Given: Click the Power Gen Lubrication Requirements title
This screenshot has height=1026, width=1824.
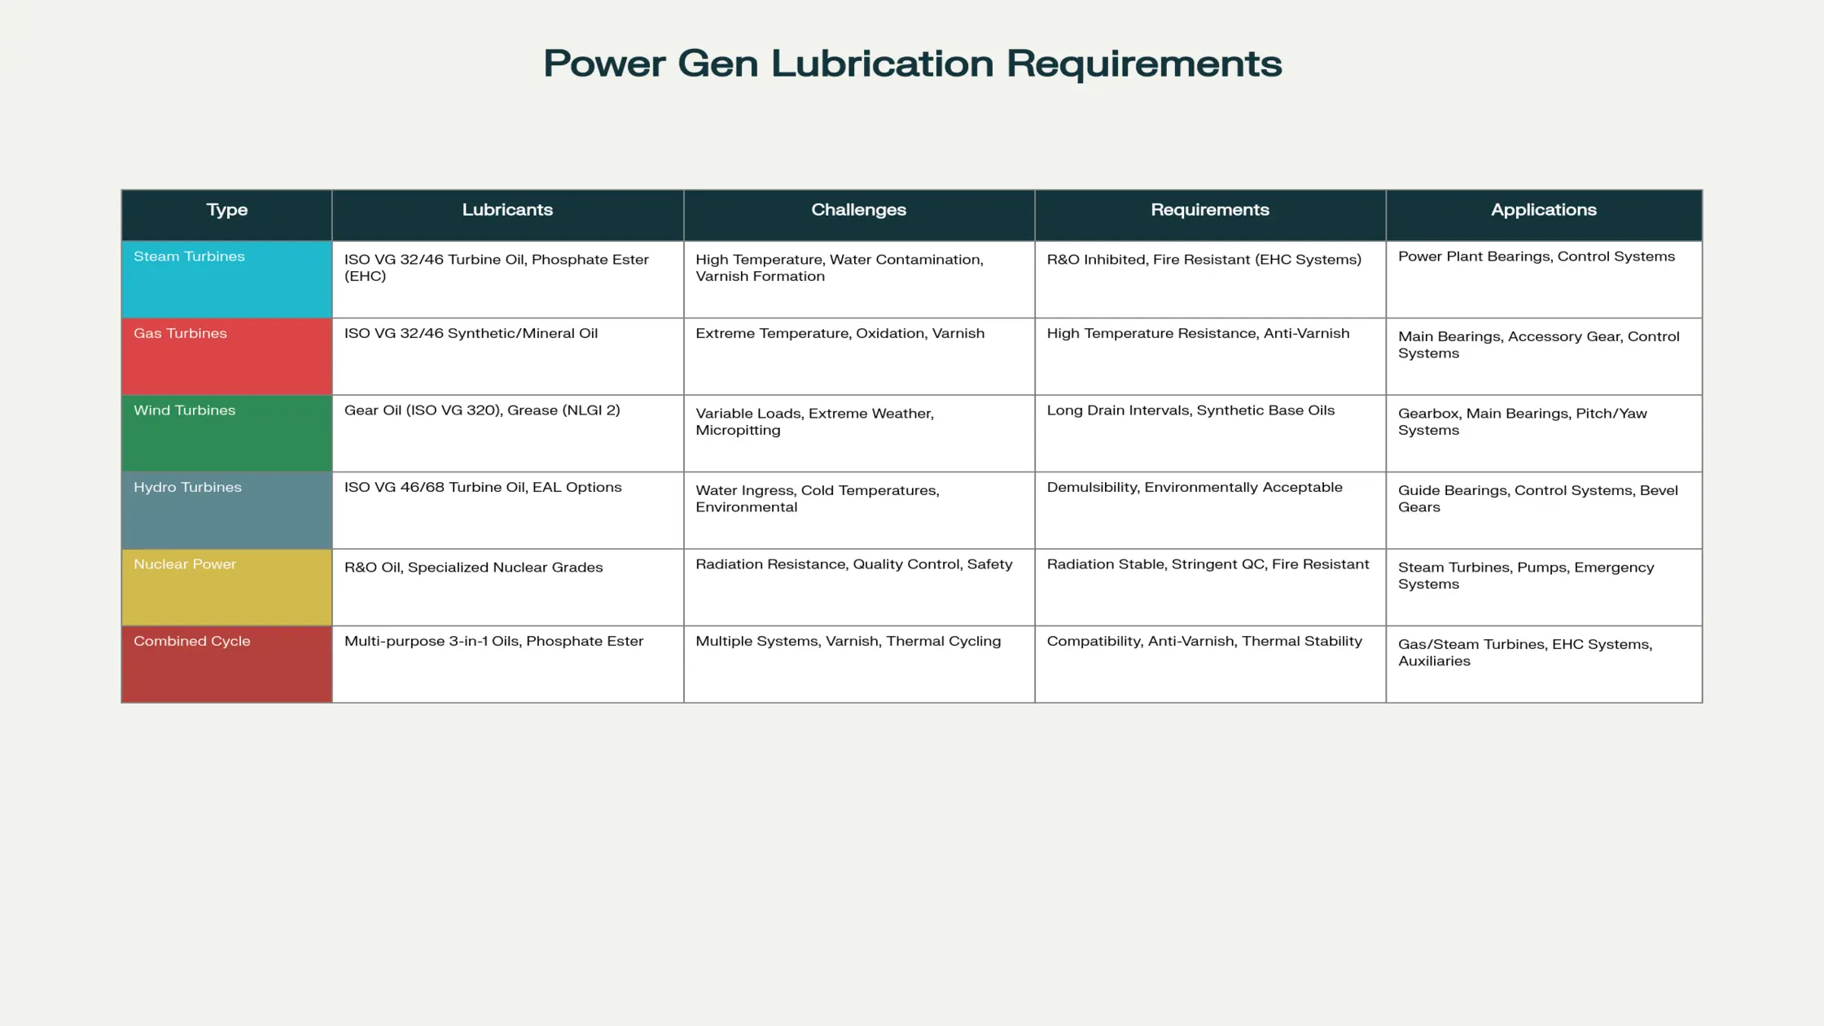Looking at the screenshot, I should 912,64.
